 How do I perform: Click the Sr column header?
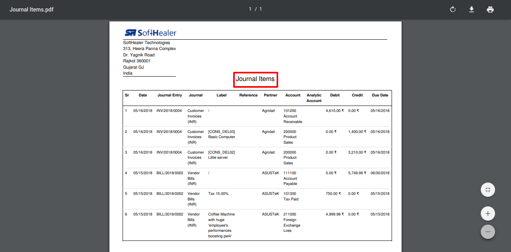(x=127, y=95)
